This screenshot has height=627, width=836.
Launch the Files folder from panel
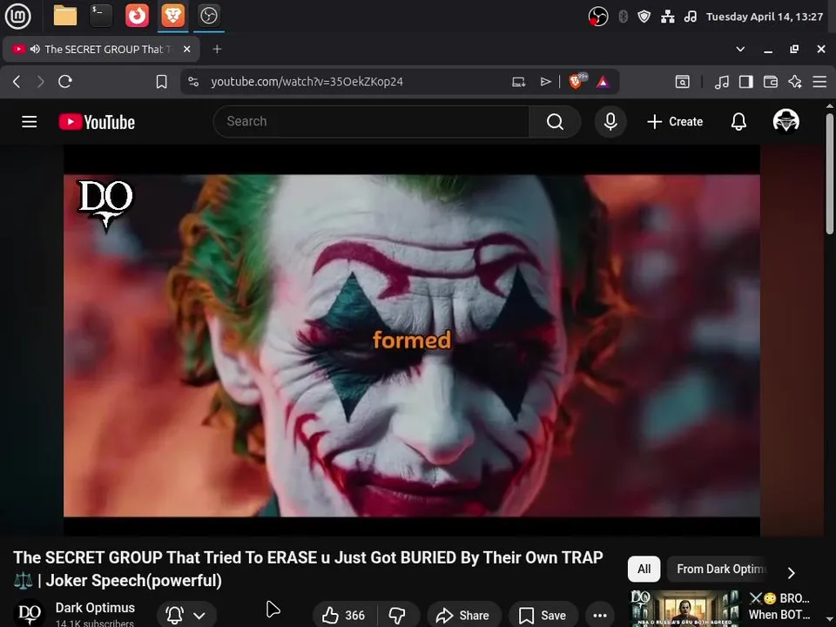[x=65, y=16]
